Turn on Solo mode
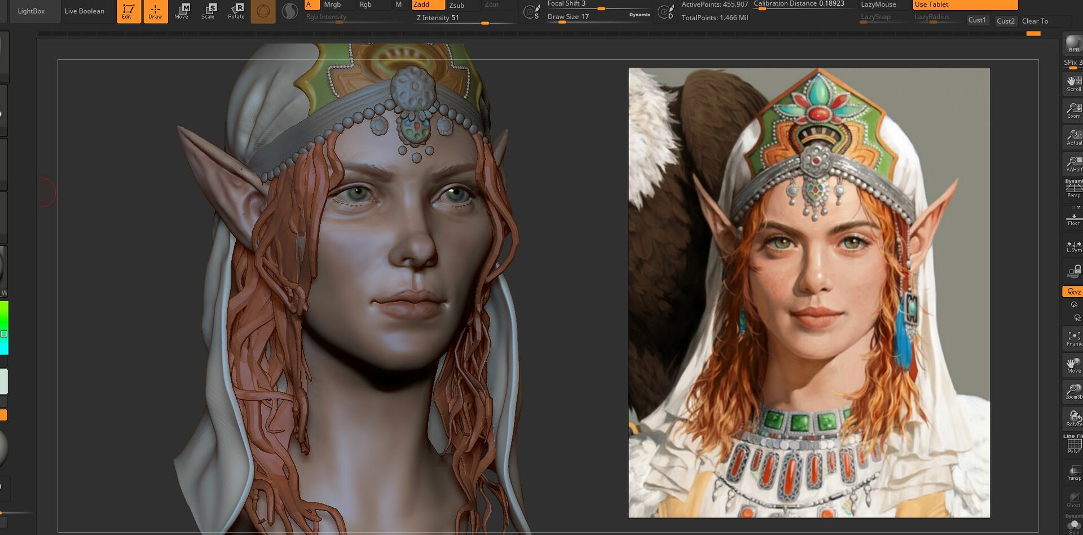The image size is (1083, 535). coord(1074,528)
